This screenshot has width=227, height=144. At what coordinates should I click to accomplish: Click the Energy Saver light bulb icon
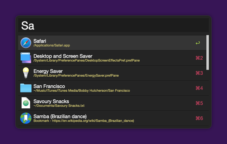click(26, 73)
